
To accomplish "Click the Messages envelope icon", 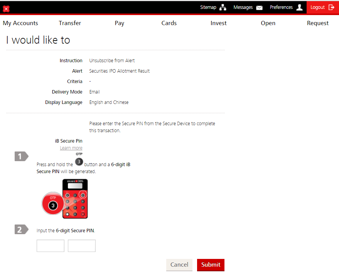I will [259, 7].
